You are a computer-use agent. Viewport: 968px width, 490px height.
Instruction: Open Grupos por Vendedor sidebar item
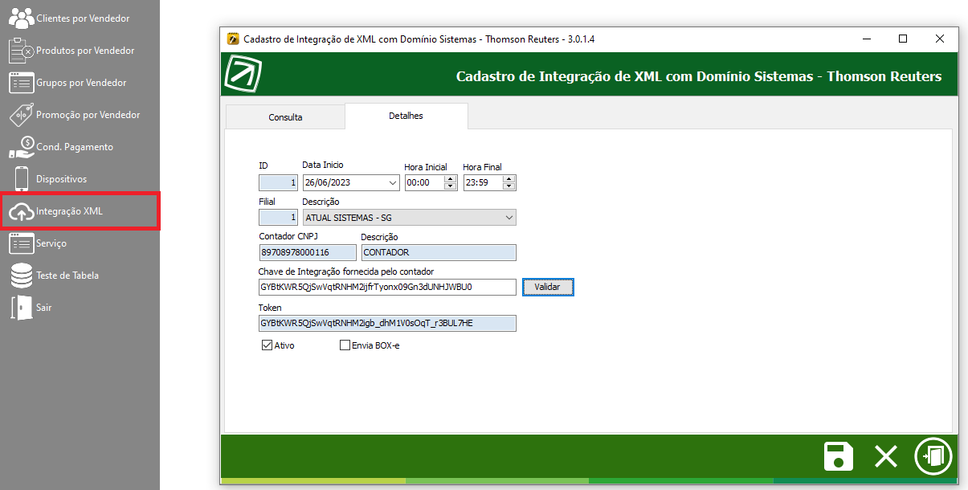click(x=67, y=82)
